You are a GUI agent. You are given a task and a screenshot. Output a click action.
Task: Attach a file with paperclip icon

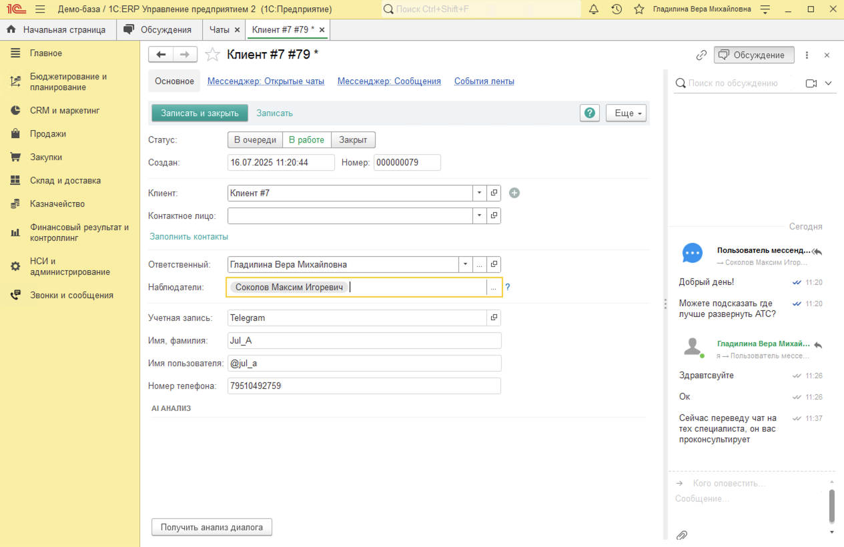click(x=681, y=535)
